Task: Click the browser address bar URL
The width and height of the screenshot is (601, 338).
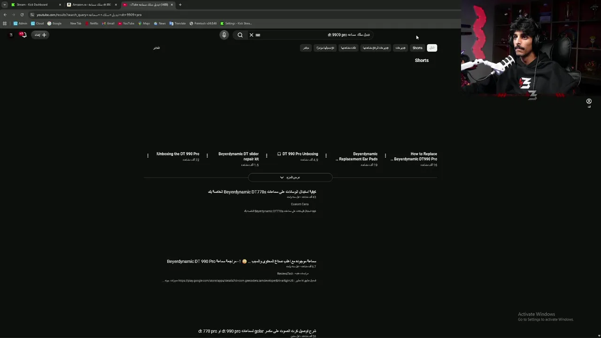Action: [x=89, y=15]
